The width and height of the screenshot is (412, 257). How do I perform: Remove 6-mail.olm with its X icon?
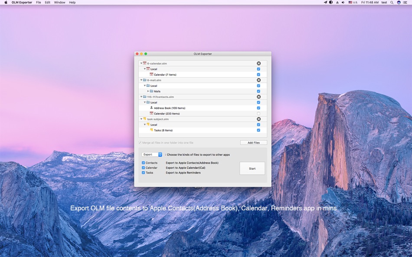(x=258, y=80)
